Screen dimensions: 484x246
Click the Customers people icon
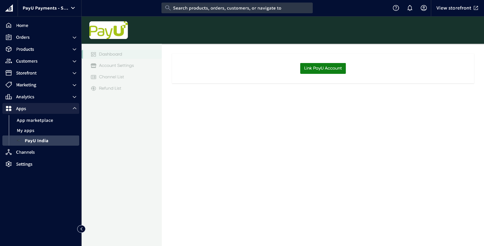coord(9,61)
